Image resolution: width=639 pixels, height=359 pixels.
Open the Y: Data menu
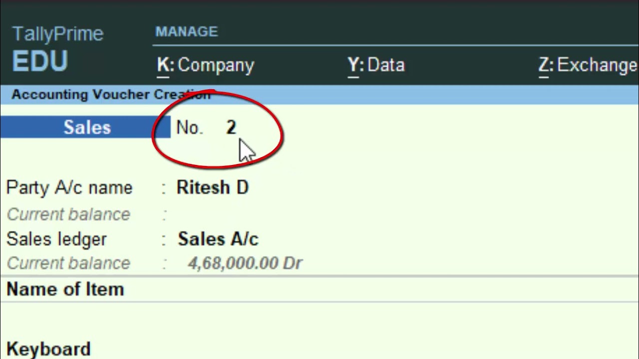[x=376, y=65]
